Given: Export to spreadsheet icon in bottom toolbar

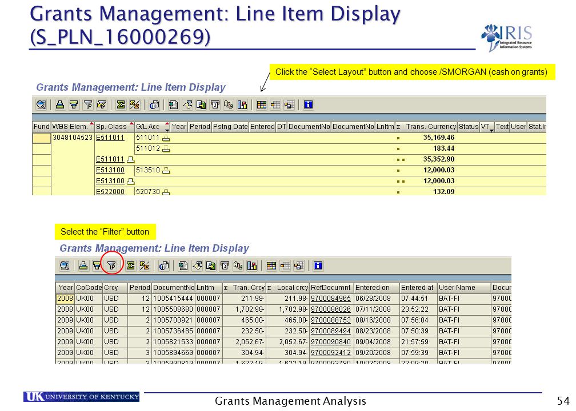Looking at the screenshot, I should pyautogui.click(x=183, y=265).
